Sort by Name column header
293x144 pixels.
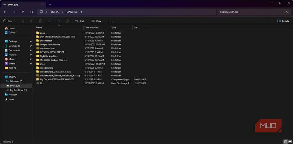click(x=59, y=28)
